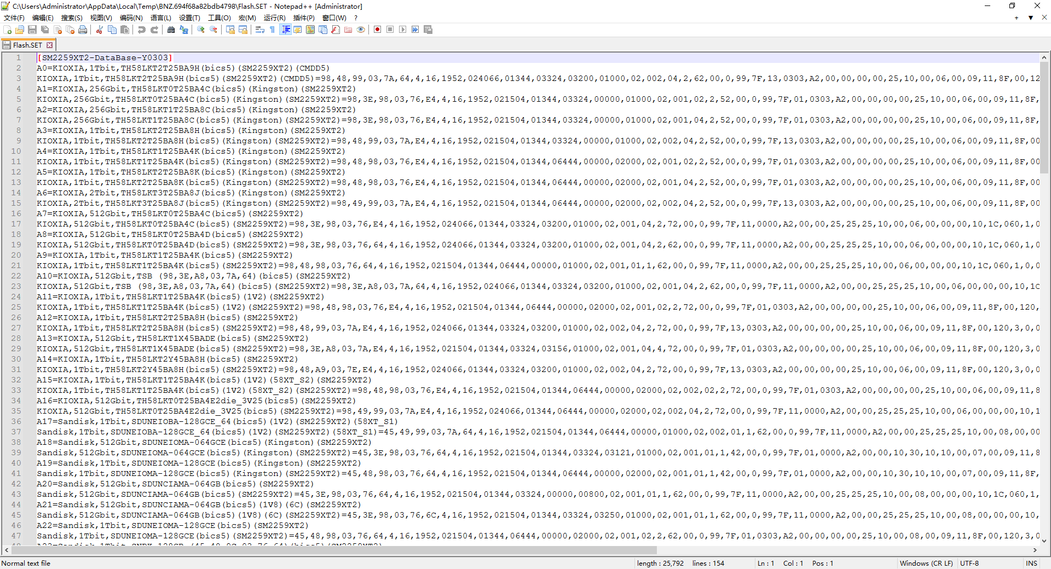
Task: Toggle word wrap in the toolbar
Action: pyautogui.click(x=260, y=30)
